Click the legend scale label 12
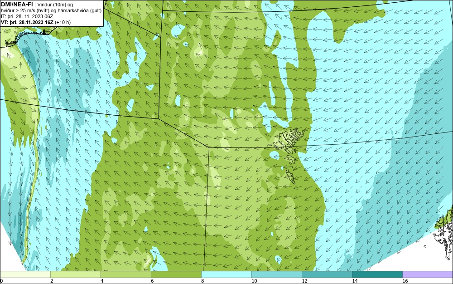Screen dimensions: 453x284 304,281
